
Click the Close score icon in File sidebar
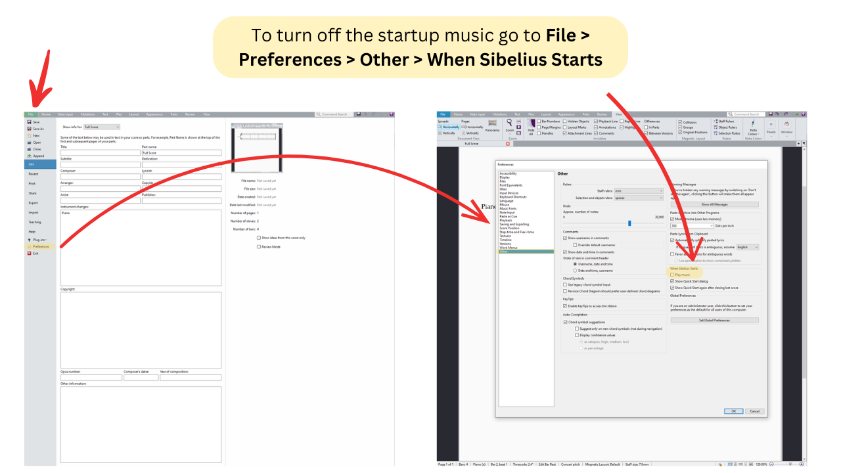(29, 149)
